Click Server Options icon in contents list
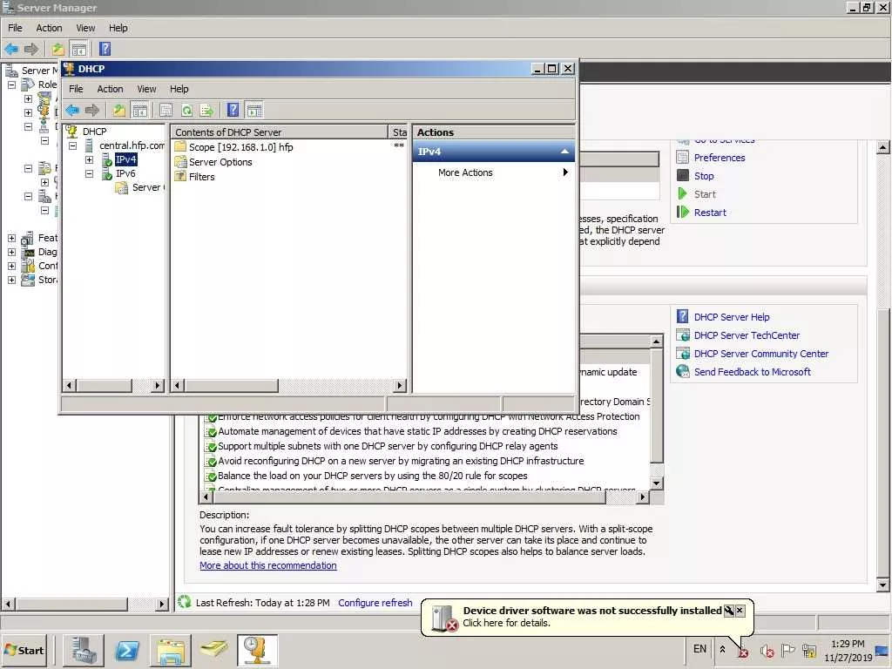 [x=180, y=161]
